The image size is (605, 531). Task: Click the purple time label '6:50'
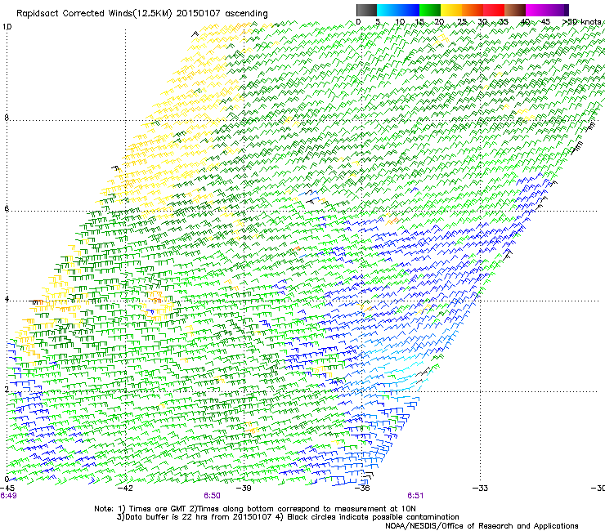(x=213, y=496)
